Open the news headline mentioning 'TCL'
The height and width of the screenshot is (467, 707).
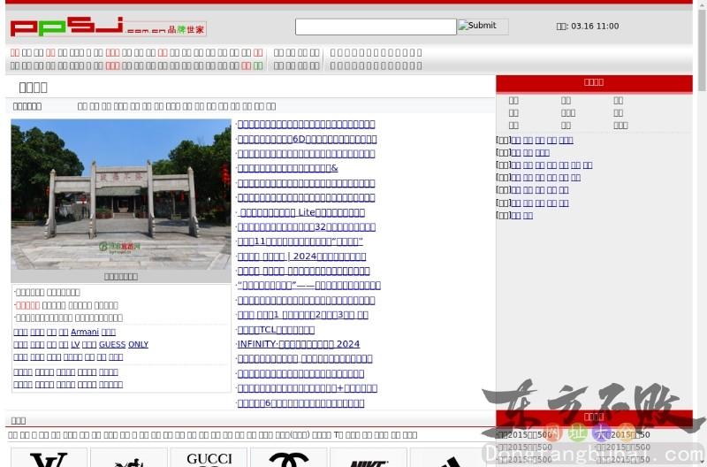pos(276,330)
